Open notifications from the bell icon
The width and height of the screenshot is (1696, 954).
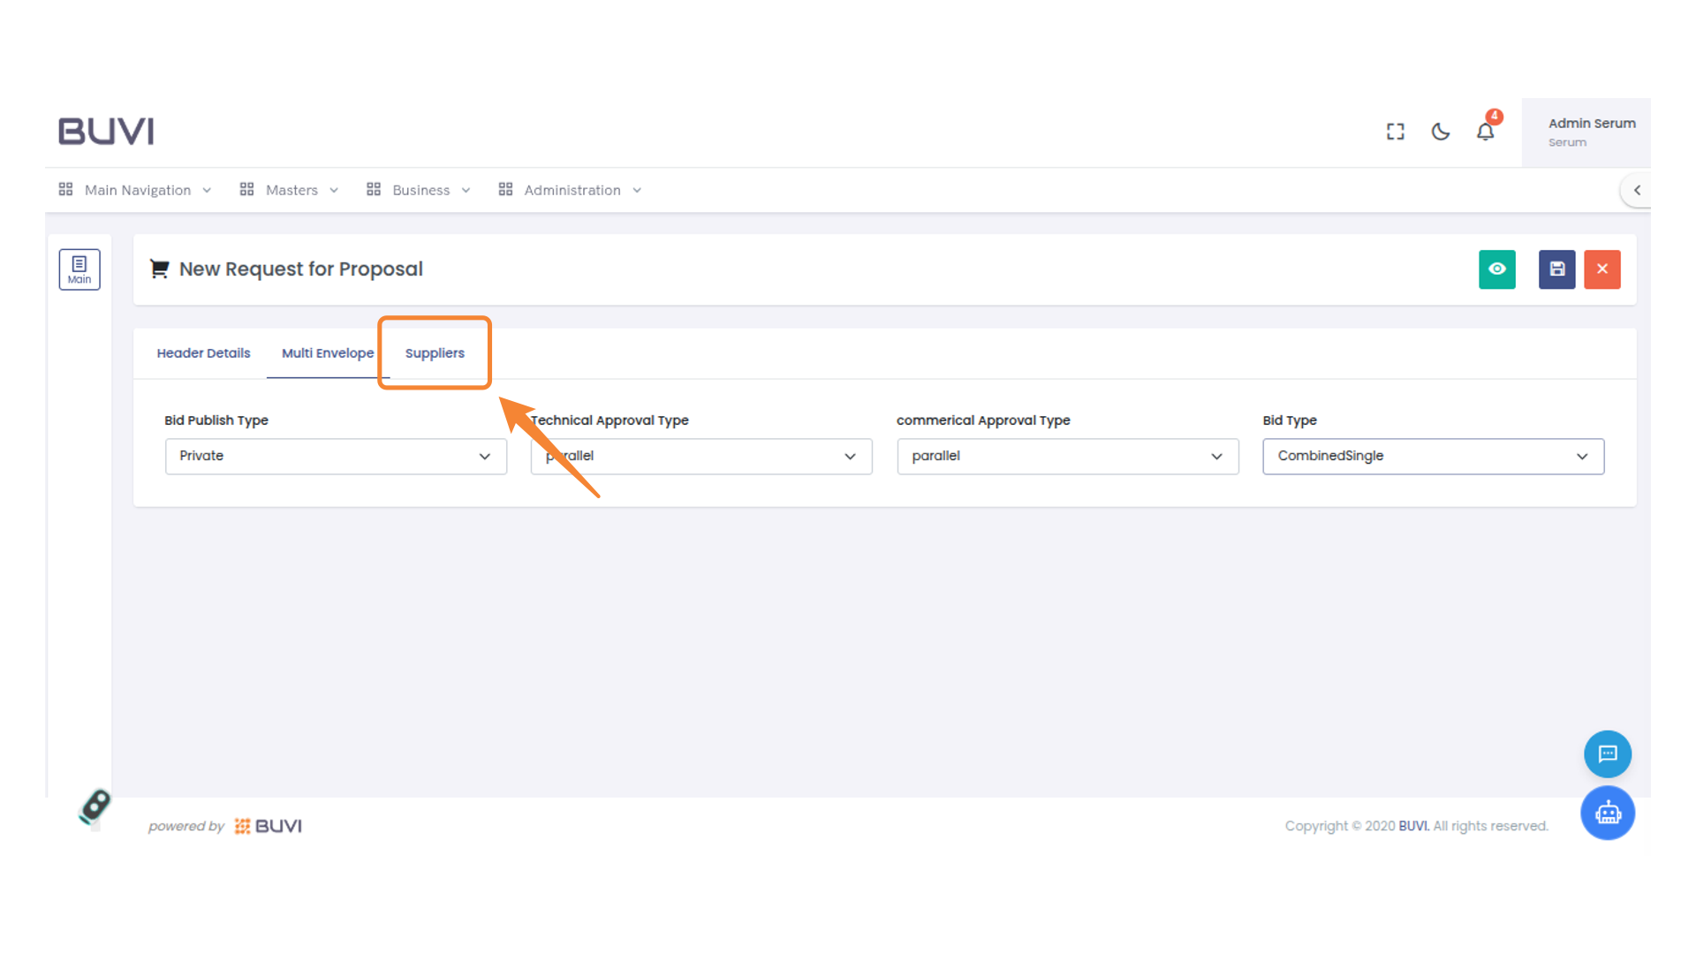click(x=1486, y=131)
